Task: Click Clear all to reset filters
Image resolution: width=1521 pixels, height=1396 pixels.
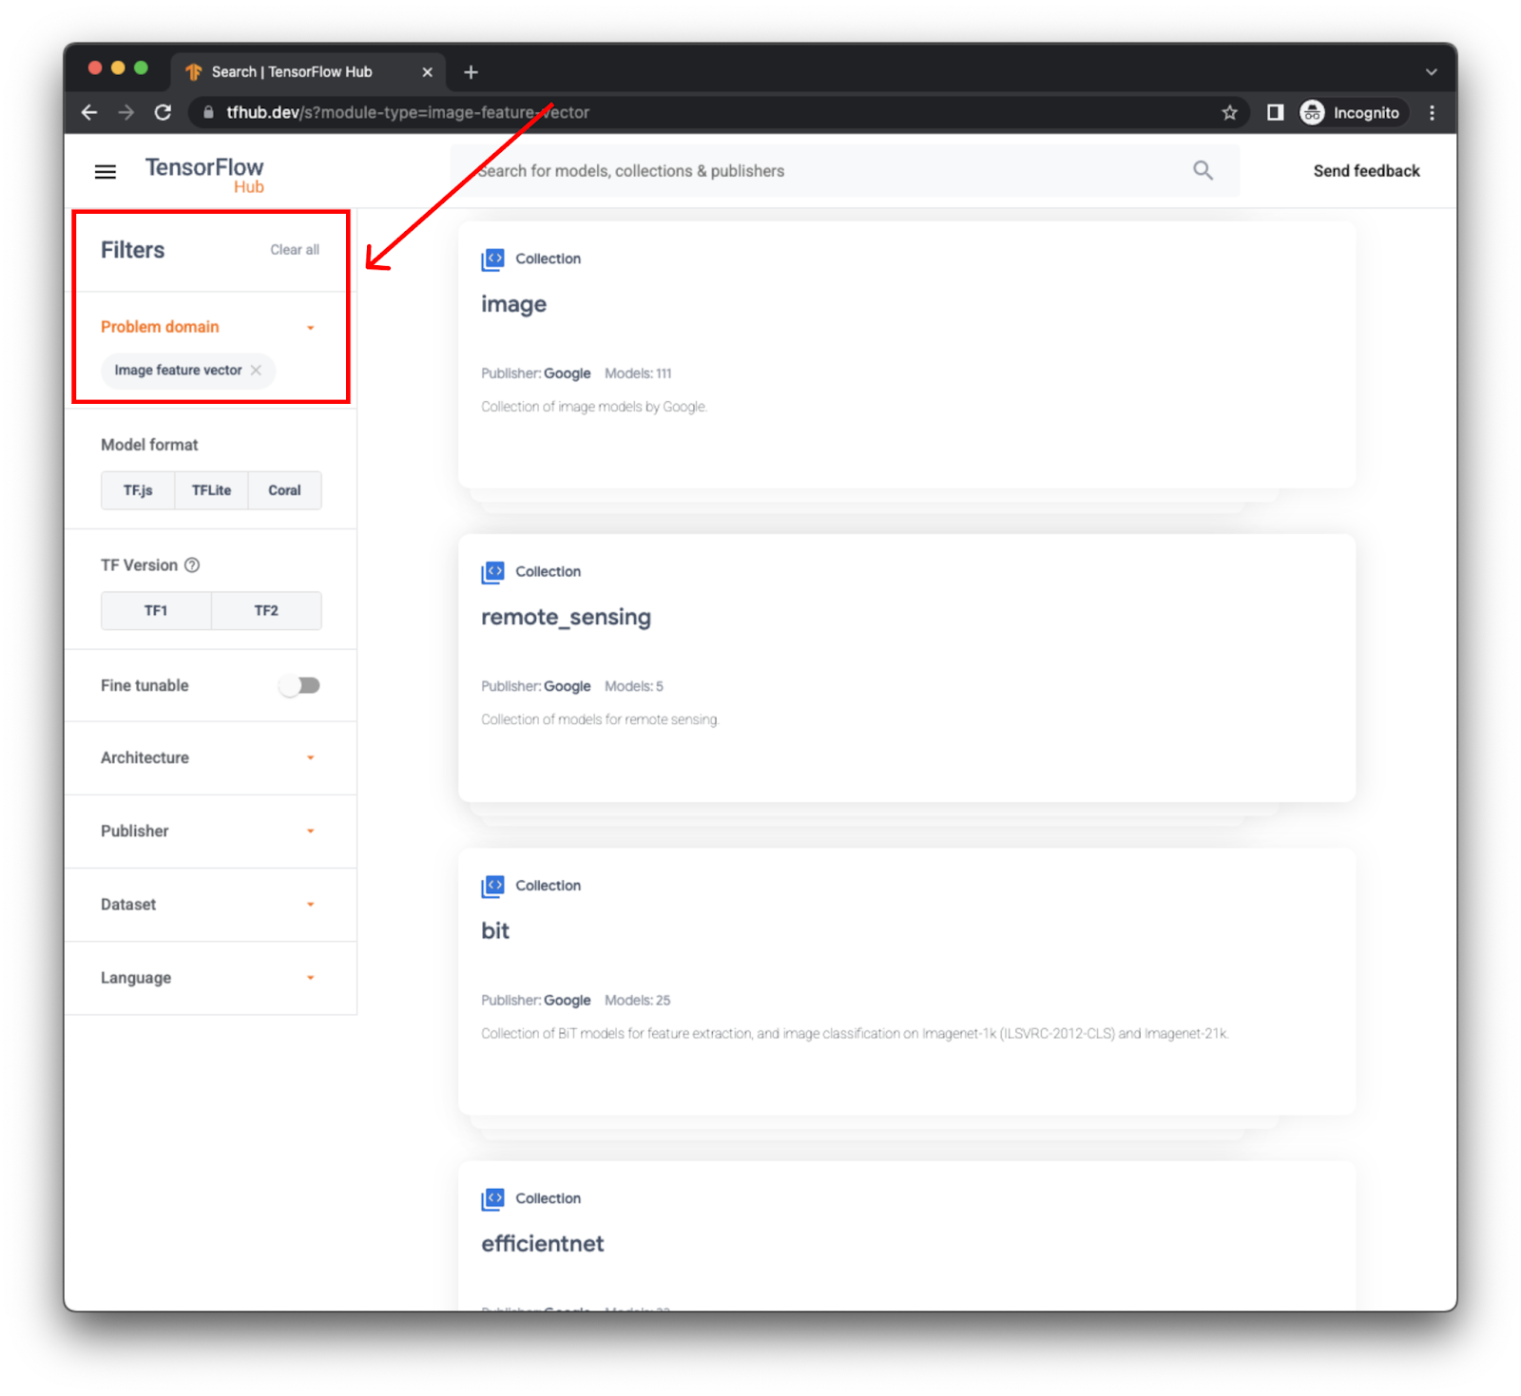Action: click(x=295, y=250)
